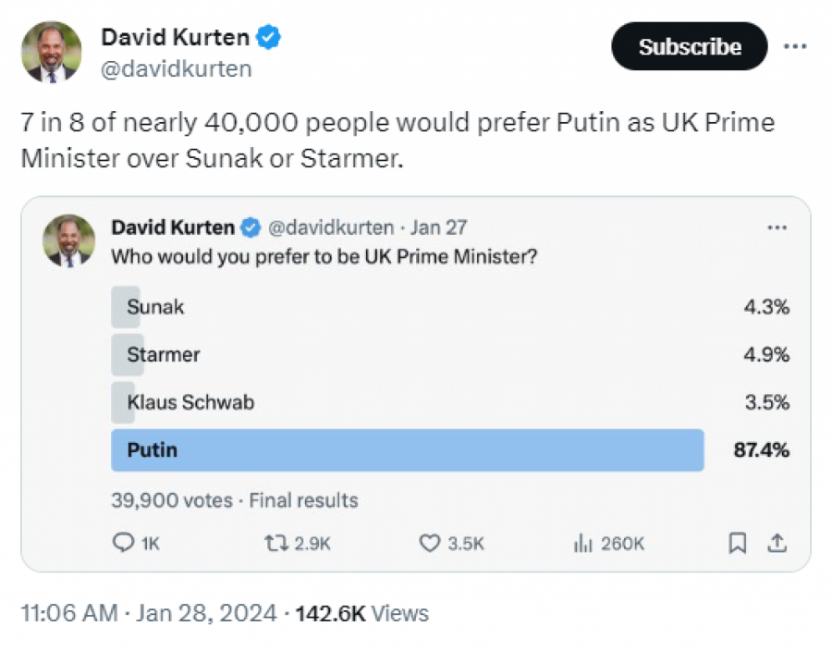832x651 pixels.
Task: Click the Subscribe button
Action: click(689, 46)
